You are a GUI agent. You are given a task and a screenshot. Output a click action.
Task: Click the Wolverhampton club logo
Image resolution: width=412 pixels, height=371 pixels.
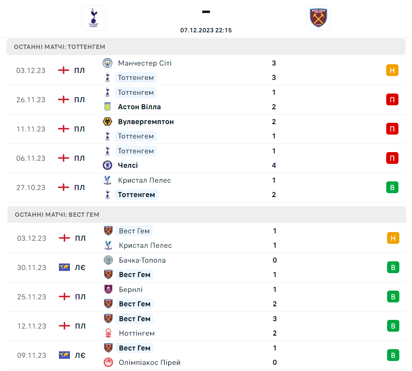[x=107, y=121]
